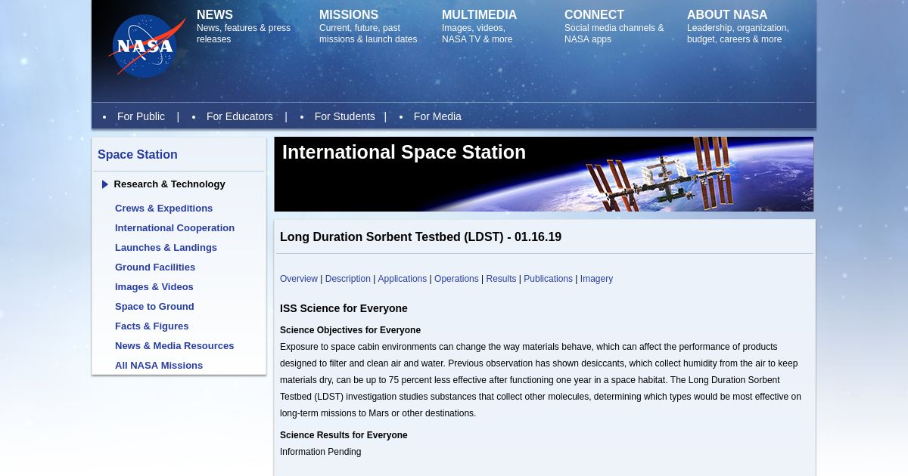Click Social media channels & NASA apps subtitle
This screenshot has height=476, width=908.
tap(614, 34)
